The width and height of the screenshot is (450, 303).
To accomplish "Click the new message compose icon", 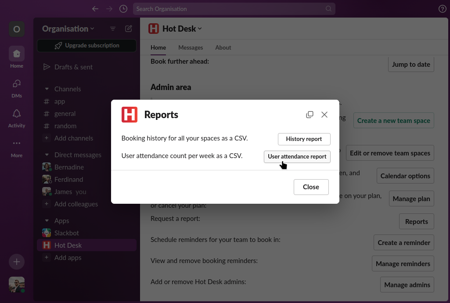I will pos(129,29).
